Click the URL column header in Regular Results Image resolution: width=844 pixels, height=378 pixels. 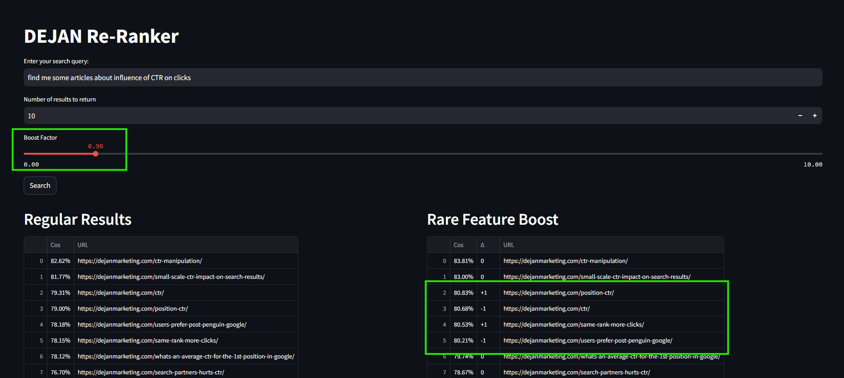(x=186, y=245)
